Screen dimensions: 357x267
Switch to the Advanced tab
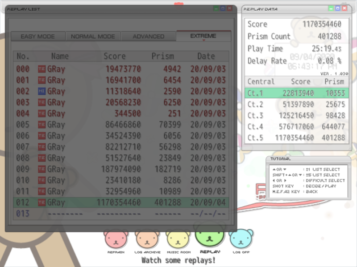coord(149,36)
